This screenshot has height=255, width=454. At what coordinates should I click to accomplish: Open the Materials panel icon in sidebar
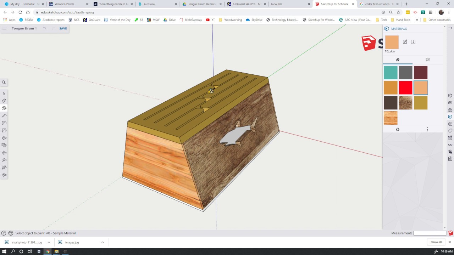click(450, 117)
